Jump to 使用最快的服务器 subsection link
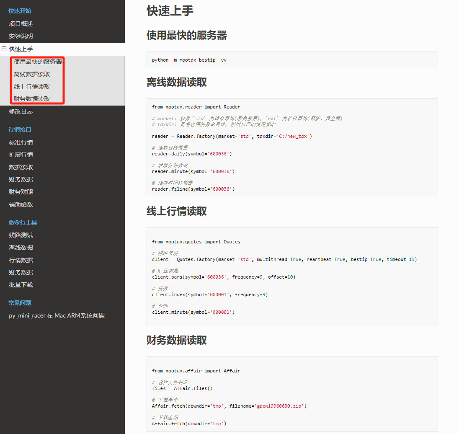The image size is (459, 434). (x=38, y=62)
